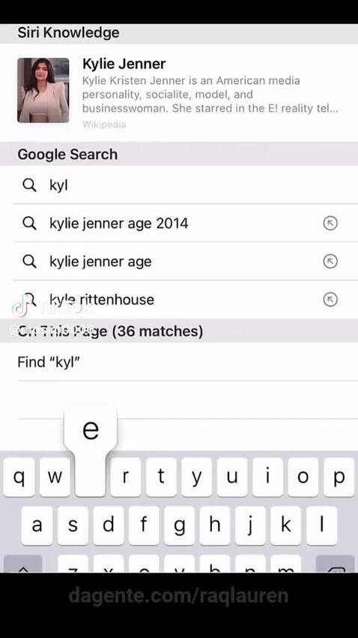Viewport: 358px width, 638px height.
Task: Select the kylie jenner age suggestion
Action: coord(179,261)
